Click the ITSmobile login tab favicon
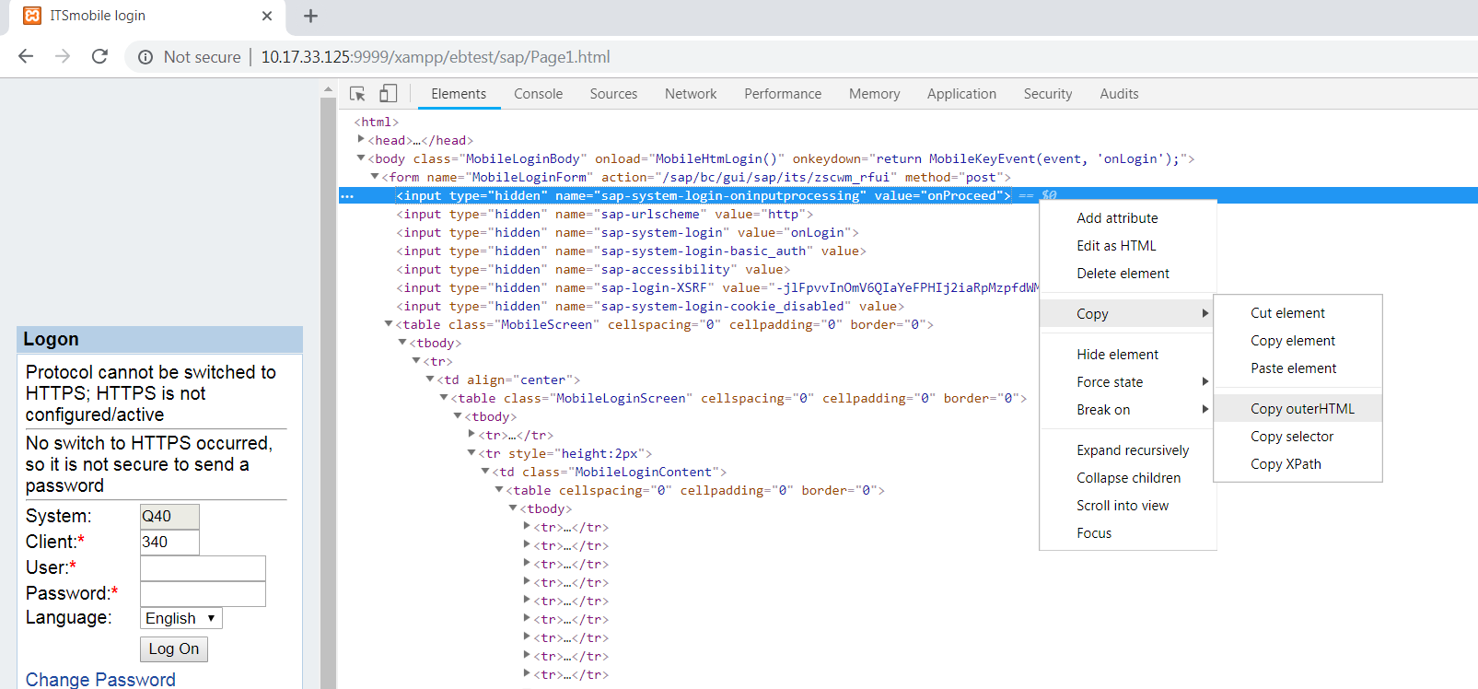Screen dimensions: 1478x689 [x=32, y=16]
